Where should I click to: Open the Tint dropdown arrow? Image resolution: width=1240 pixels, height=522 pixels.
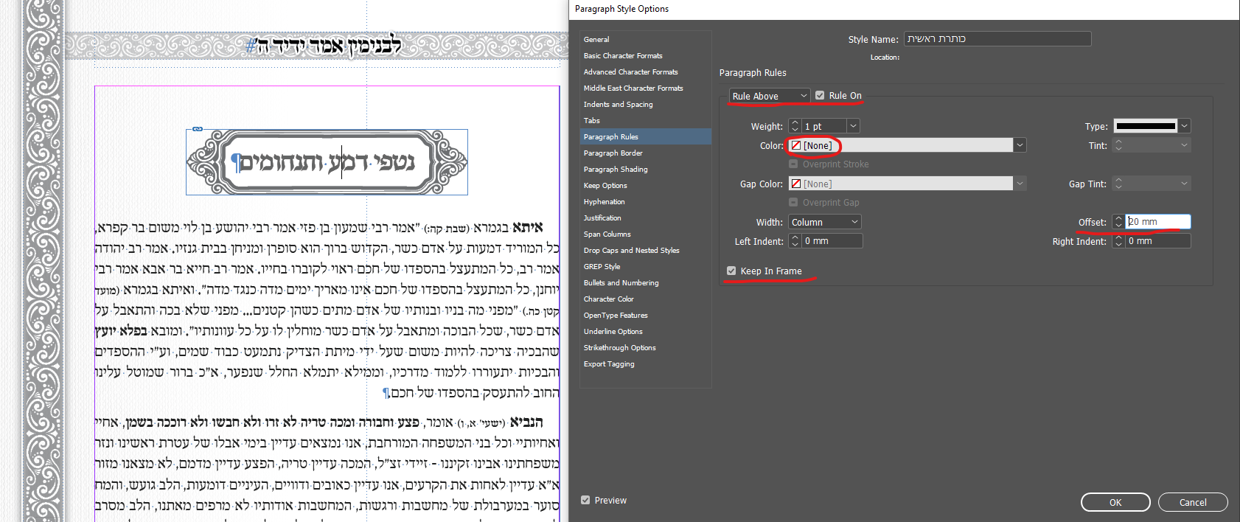[1185, 145]
